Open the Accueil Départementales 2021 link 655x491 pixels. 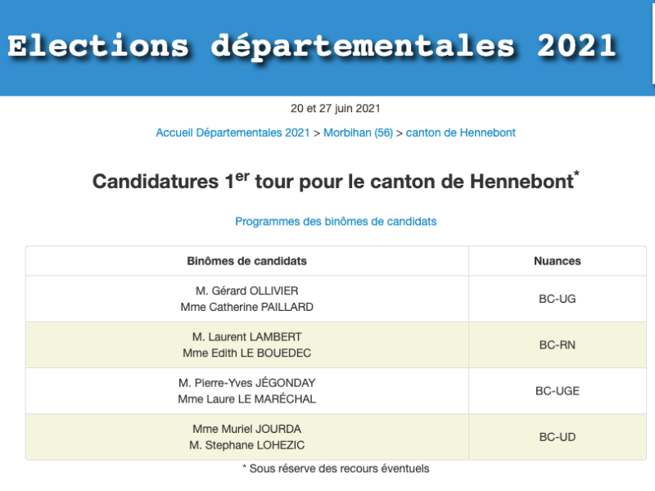[x=233, y=133]
